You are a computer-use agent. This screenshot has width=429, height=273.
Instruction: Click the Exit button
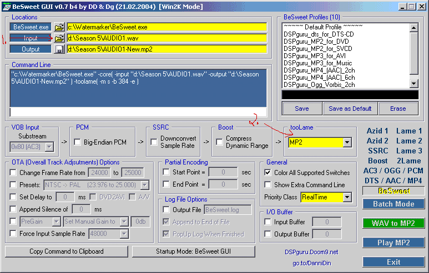(393, 262)
